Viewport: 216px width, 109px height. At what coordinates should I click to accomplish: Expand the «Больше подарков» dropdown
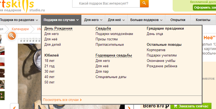tap(146, 20)
